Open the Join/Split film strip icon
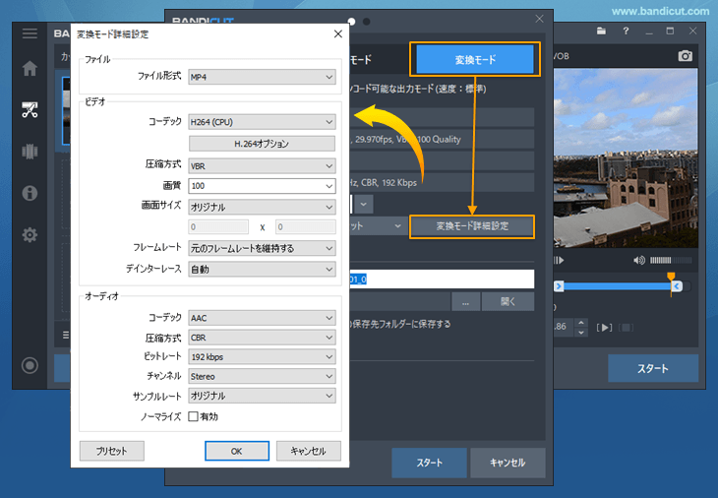Viewport: 718px width, 498px height. (30, 152)
